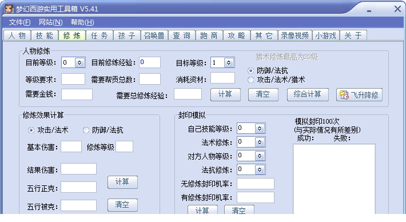Click the 无修炼封印机率 field
Screen dimensions: 406x222
256,184
